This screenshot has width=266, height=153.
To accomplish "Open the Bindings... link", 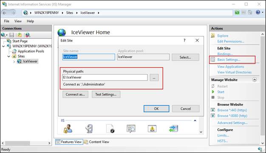I will click(225, 54).
